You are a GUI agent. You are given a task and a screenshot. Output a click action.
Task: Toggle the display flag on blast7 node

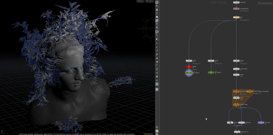(x=192, y=61)
